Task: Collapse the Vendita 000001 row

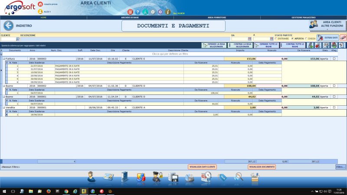Action: tap(4, 107)
